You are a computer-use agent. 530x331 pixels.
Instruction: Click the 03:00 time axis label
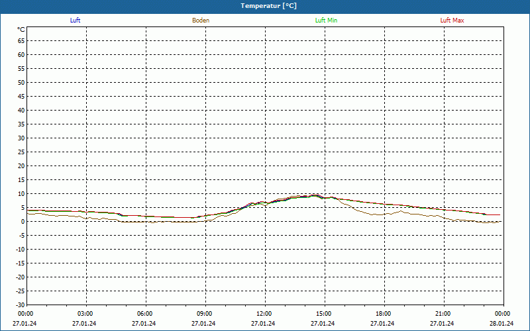click(85, 314)
